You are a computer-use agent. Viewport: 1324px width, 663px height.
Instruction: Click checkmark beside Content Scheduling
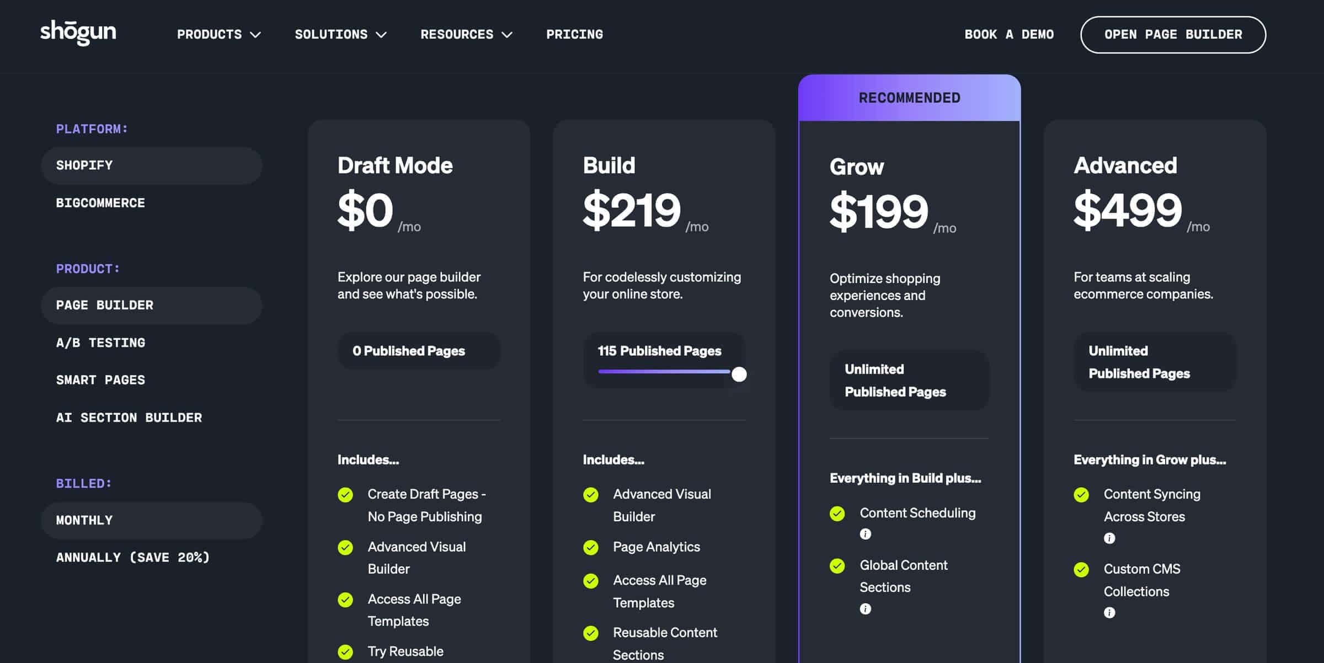point(837,514)
